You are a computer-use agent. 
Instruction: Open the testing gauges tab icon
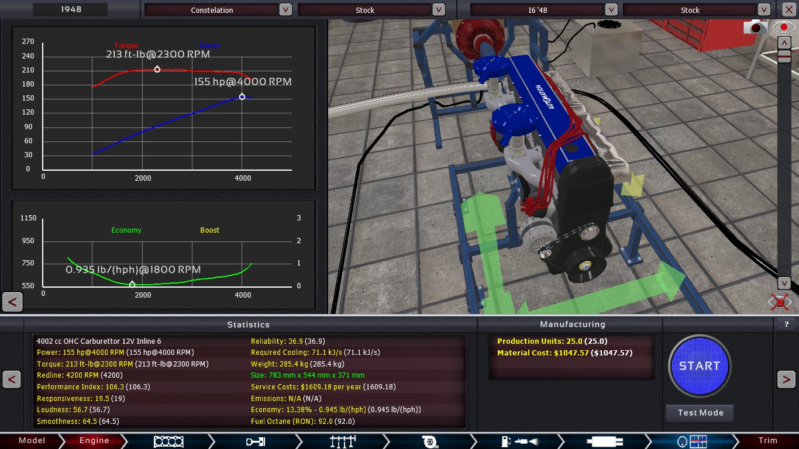click(x=693, y=441)
